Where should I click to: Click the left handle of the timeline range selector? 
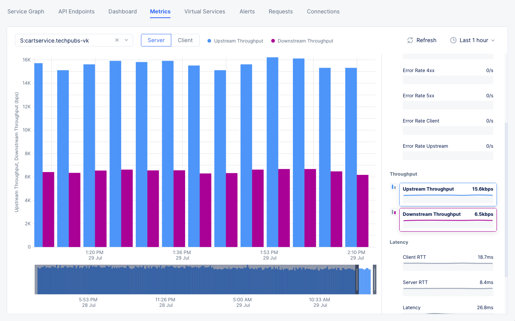coord(357,279)
